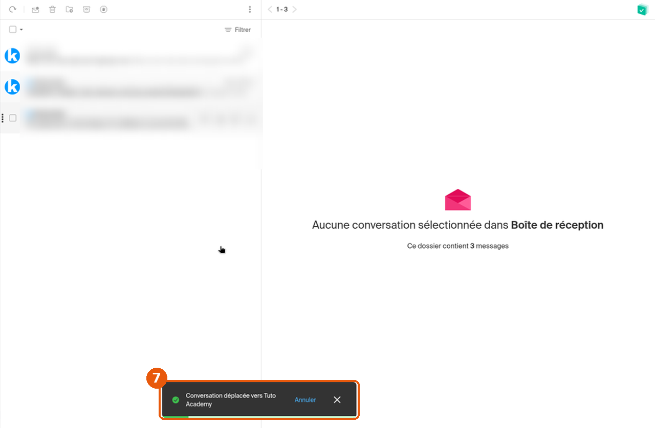Mark conversation as unread envelope icon
This screenshot has height=428, width=655.
pos(35,10)
